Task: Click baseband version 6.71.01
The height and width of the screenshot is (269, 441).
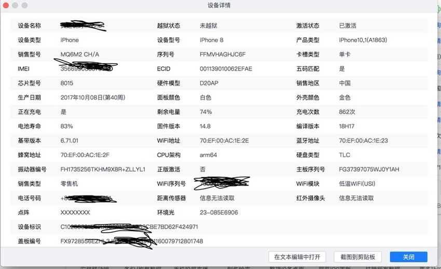Action: coord(70,140)
